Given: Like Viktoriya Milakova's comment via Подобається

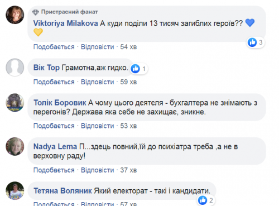Looking at the screenshot, I should pos(54,47).
